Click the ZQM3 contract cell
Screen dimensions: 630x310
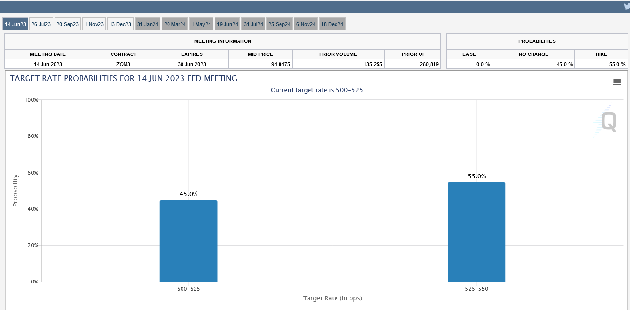[123, 64]
